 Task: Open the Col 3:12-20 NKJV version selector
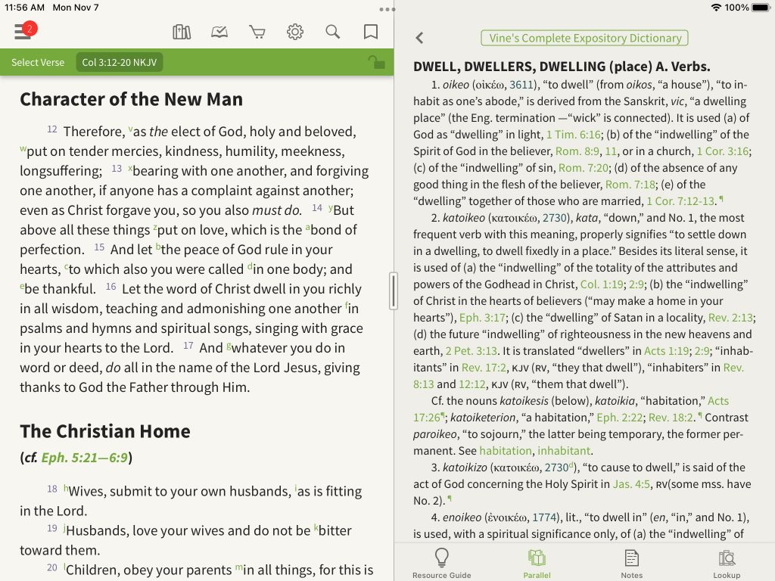(119, 62)
